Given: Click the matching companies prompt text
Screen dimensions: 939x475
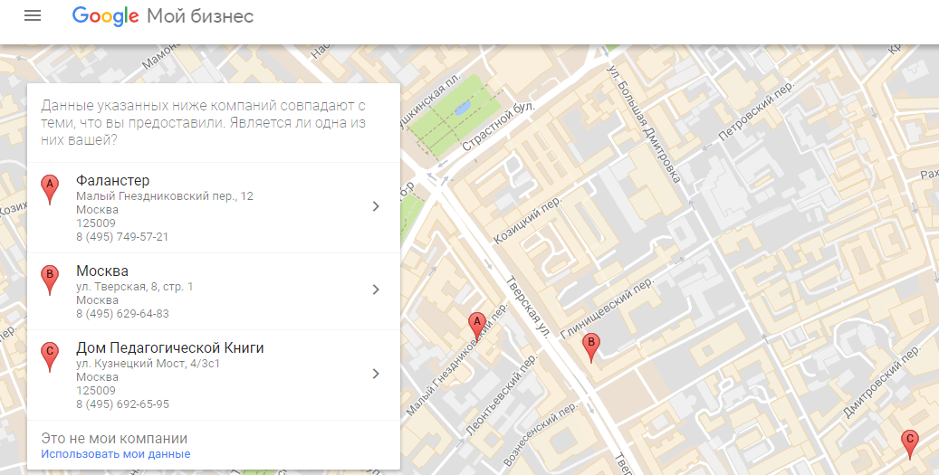Looking at the screenshot, I should click(203, 123).
